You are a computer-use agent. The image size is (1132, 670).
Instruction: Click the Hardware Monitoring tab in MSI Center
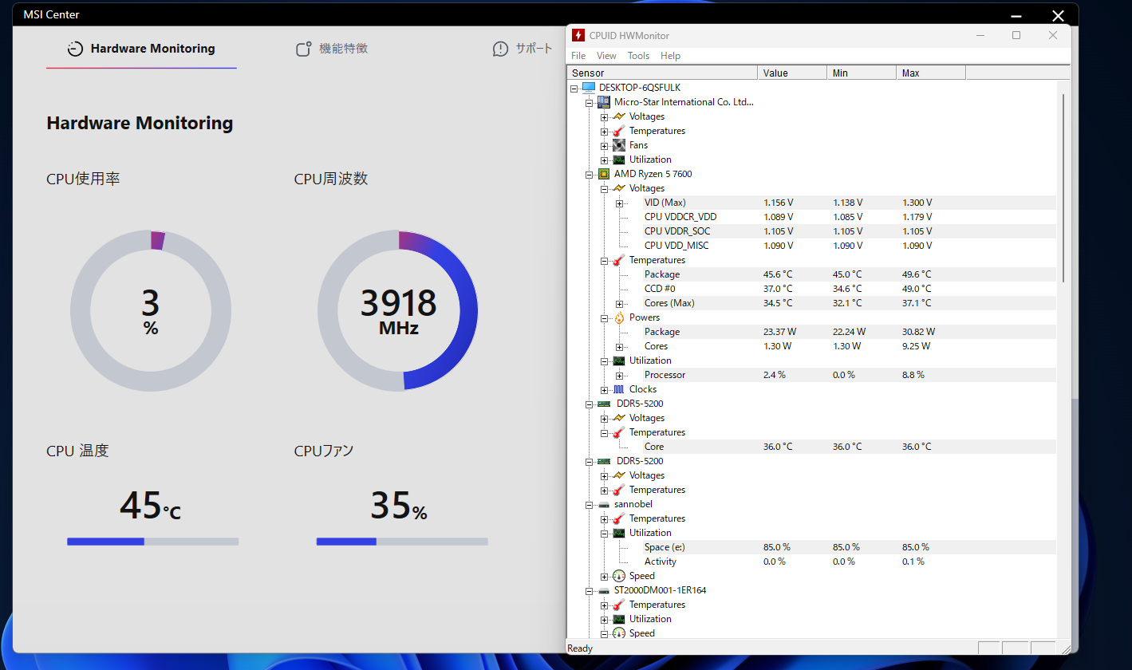click(x=141, y=49)
